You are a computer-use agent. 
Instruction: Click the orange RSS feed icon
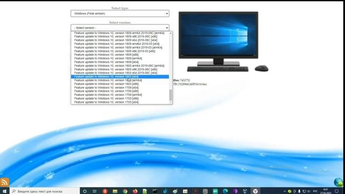(x=4, y=182)
